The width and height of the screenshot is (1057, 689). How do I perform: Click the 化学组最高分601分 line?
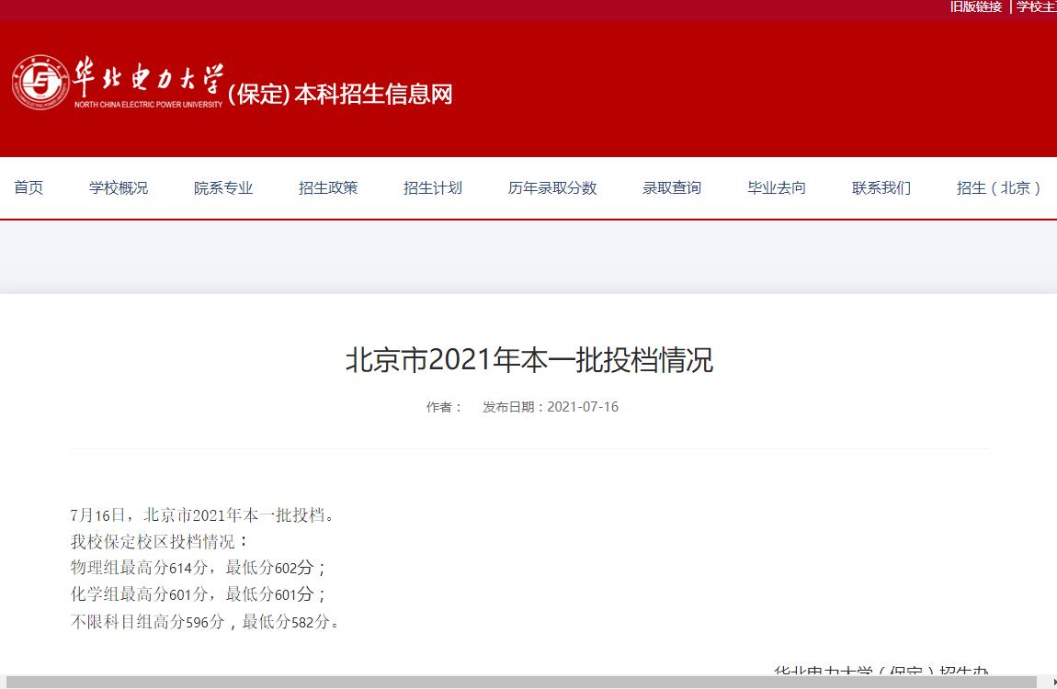(199, 594)
